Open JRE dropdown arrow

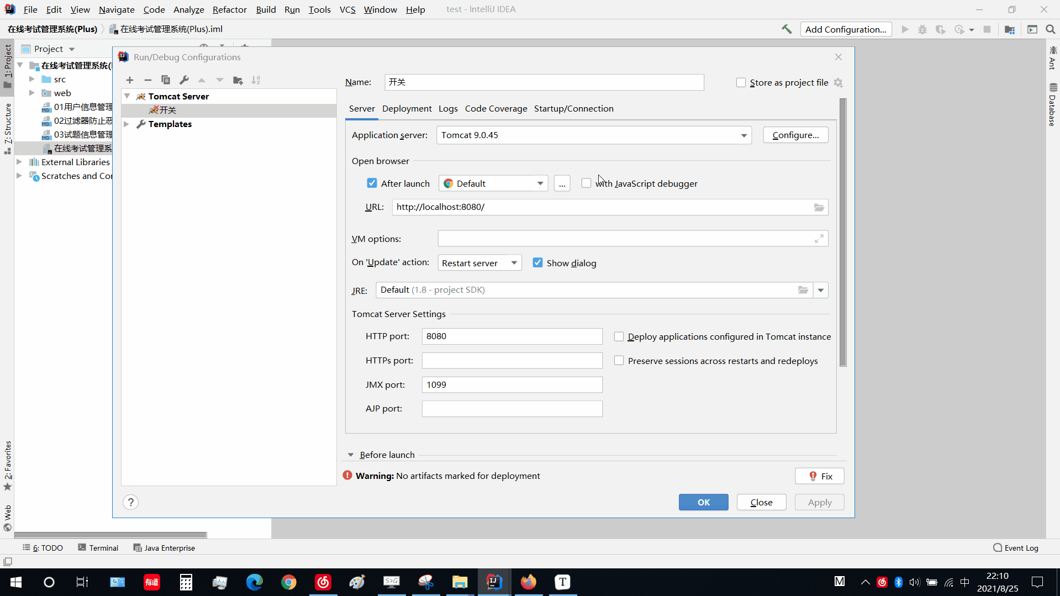[x=821, y=290]
